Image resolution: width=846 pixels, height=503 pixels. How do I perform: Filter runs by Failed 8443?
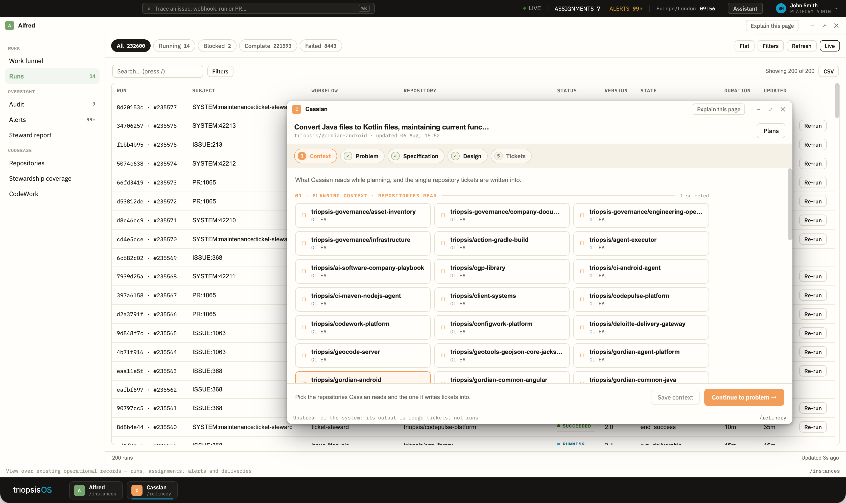tap(320, 46)
